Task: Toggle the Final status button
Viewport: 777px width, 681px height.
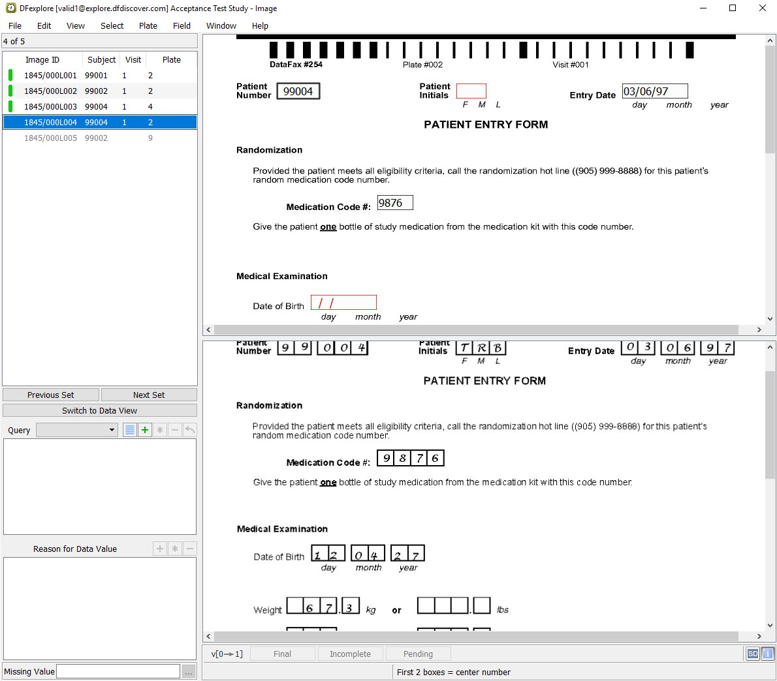Action: coord(282,654)
